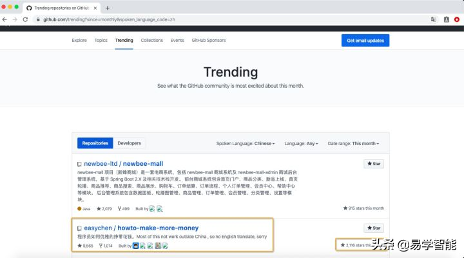Click the Trending page heading
Viewport: 464px width, 258px height.
(x=231, y=72)
